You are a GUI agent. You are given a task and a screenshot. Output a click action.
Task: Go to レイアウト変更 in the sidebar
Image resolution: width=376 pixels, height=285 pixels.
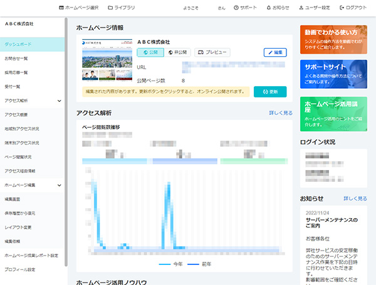[x=32, y=227]
